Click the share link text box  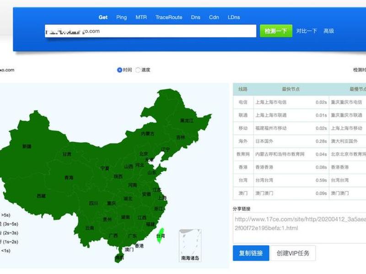[300, 228]
